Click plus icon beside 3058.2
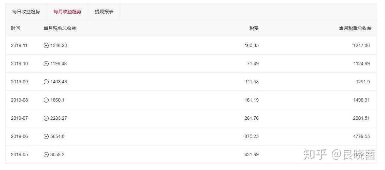 coord(46,154)
